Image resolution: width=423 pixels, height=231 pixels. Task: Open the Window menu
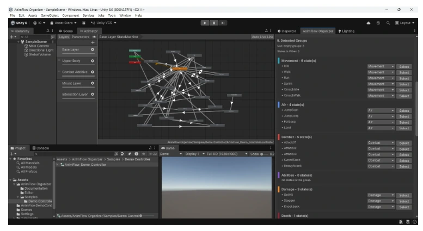(125, 15)
